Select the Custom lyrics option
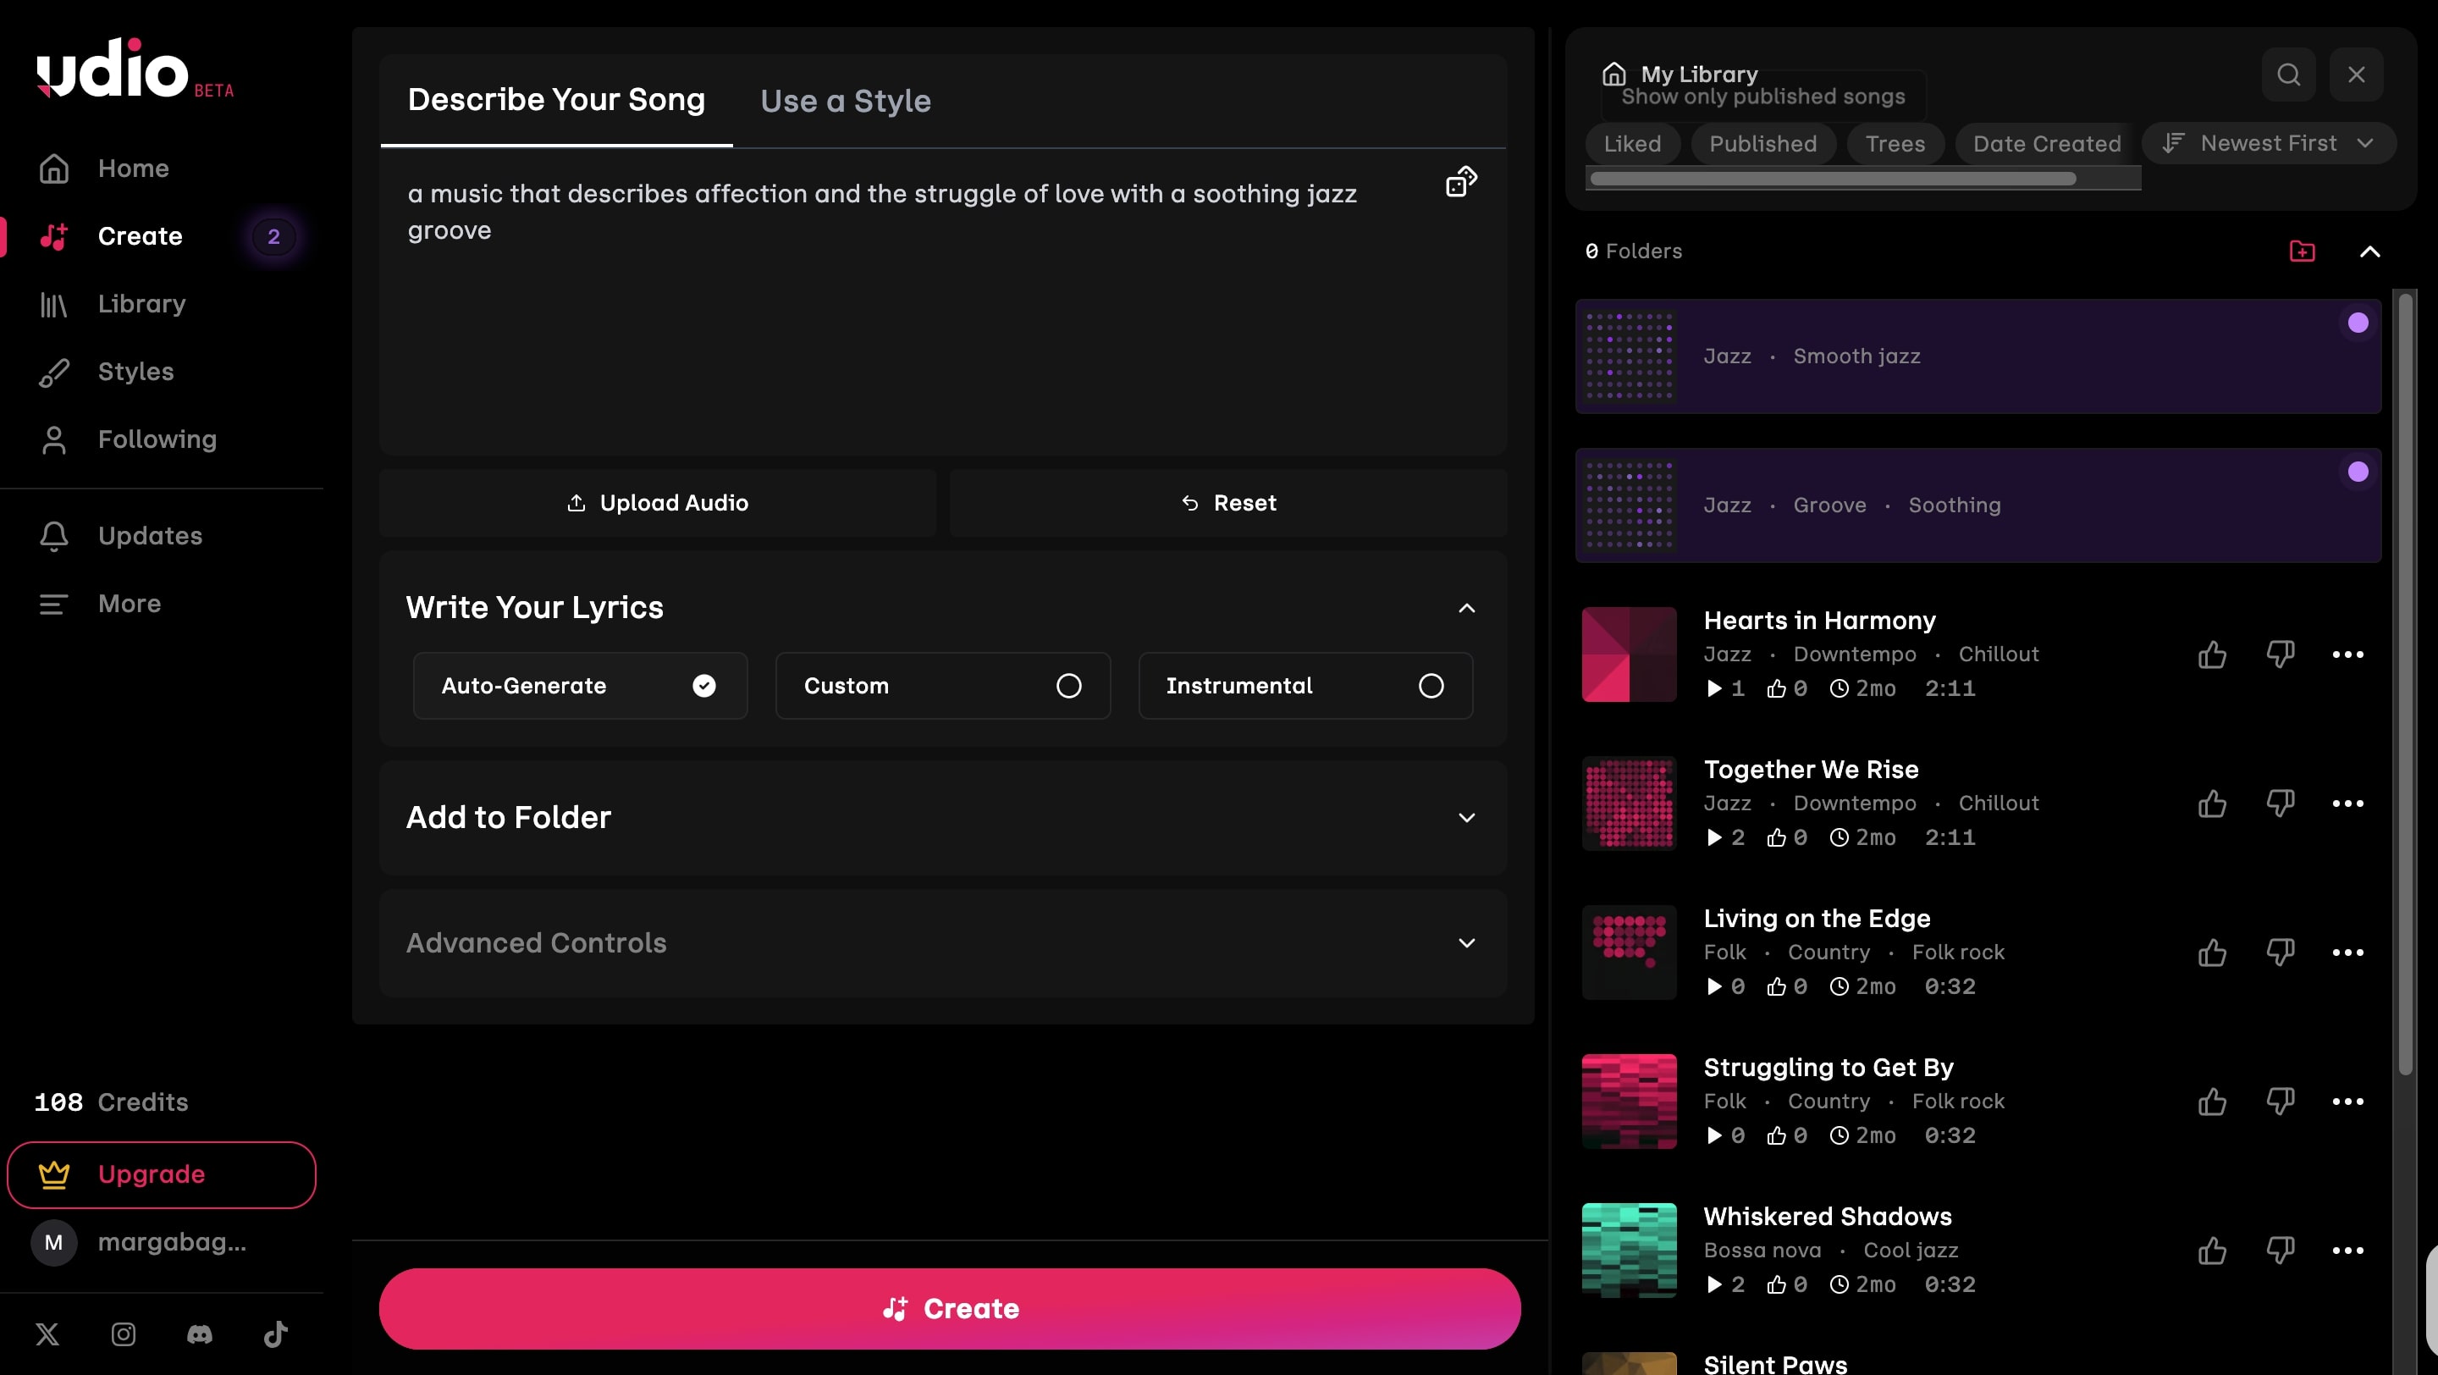The height and width of the screenshot is (1375, 2438). tap(941, 685)
